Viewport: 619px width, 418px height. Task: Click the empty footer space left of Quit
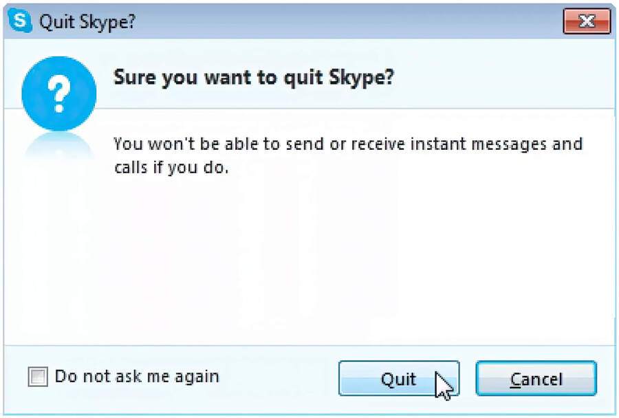click(x=282, y=377)
